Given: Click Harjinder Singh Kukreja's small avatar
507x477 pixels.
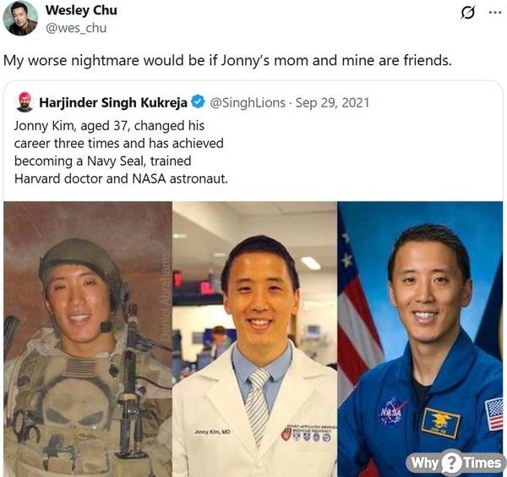Looking at the screenshot, I should pyautogui.click(x=25, y=102).
